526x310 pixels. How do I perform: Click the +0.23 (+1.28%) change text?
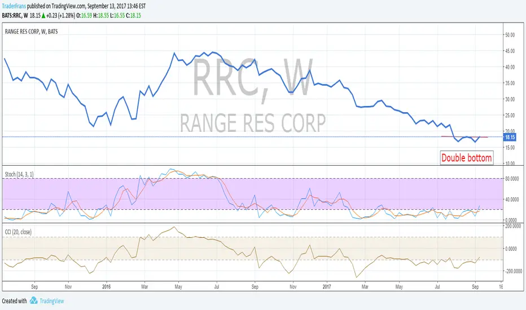(61, 15)
